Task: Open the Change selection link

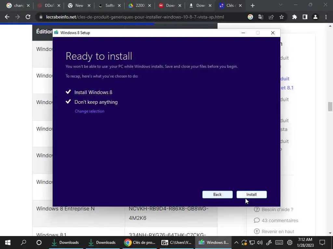Action: pos(89,111)
